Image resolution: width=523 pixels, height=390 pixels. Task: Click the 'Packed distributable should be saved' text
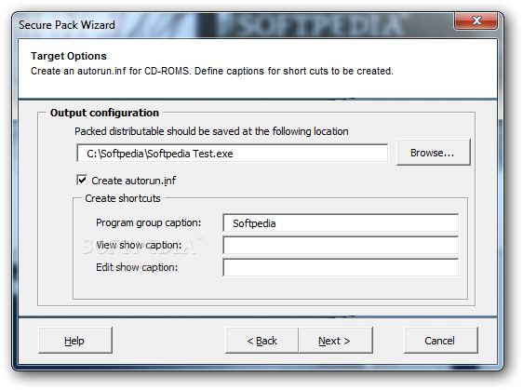pyautogui.click(x=211, y=131)
